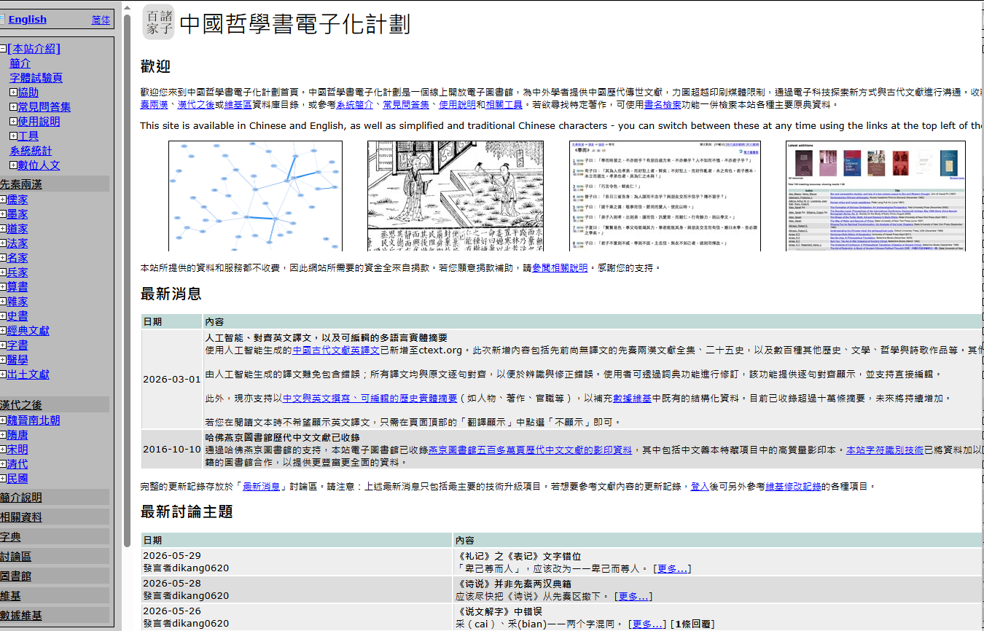Expand the 史書 category plus box
984x631 pixels.
click(3, 316)
